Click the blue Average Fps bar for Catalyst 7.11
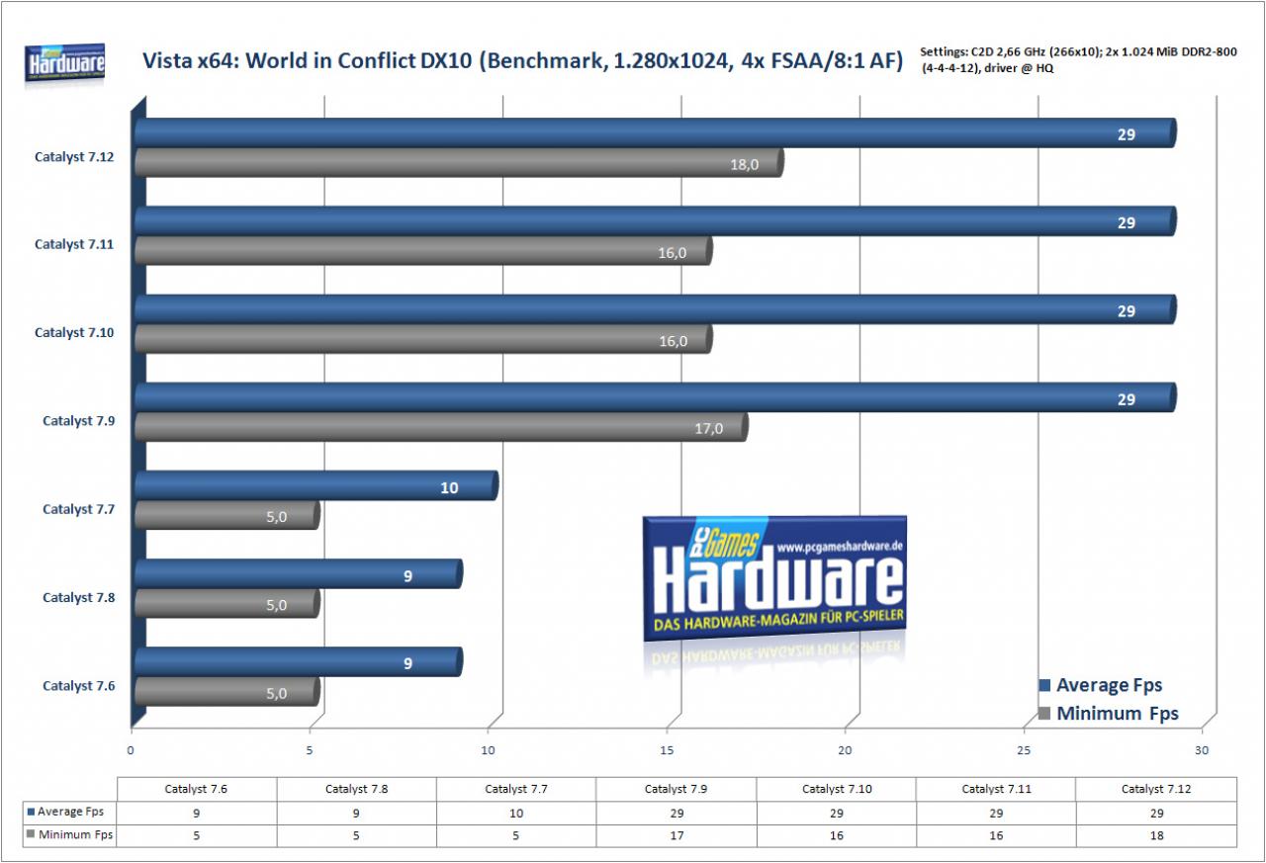 655,221
